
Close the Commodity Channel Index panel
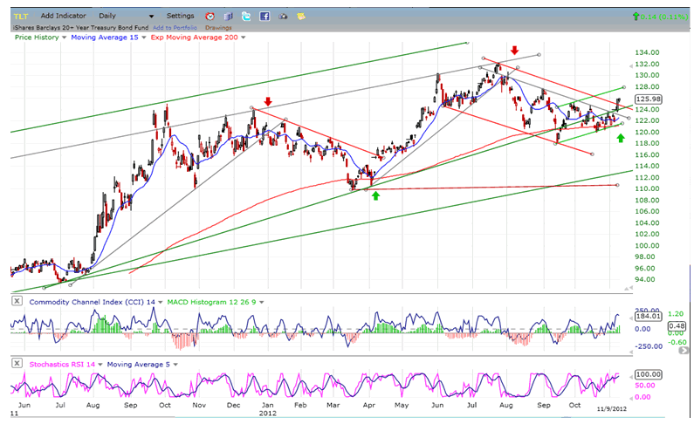click(17, 302)
